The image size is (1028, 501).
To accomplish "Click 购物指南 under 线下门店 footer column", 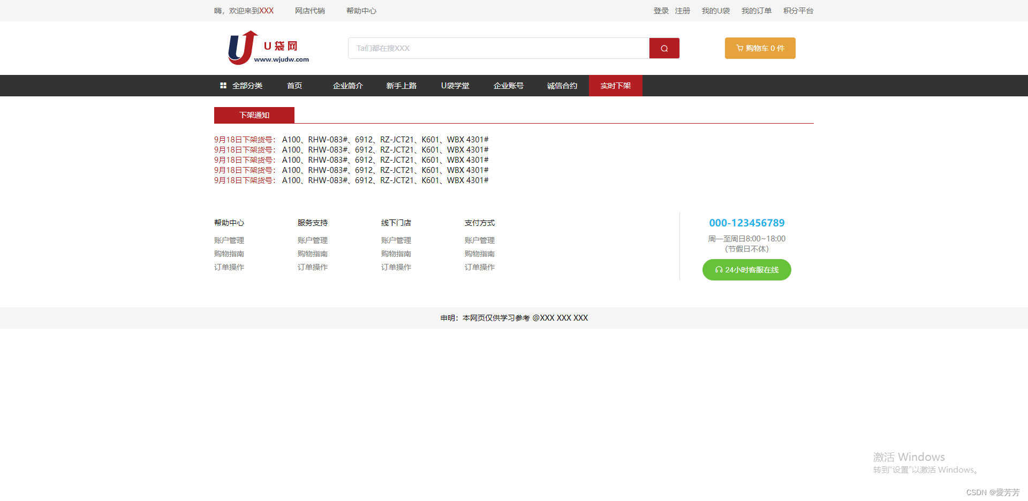I will coord(396,254).
